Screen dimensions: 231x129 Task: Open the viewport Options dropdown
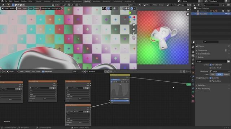tap(131, 5)
